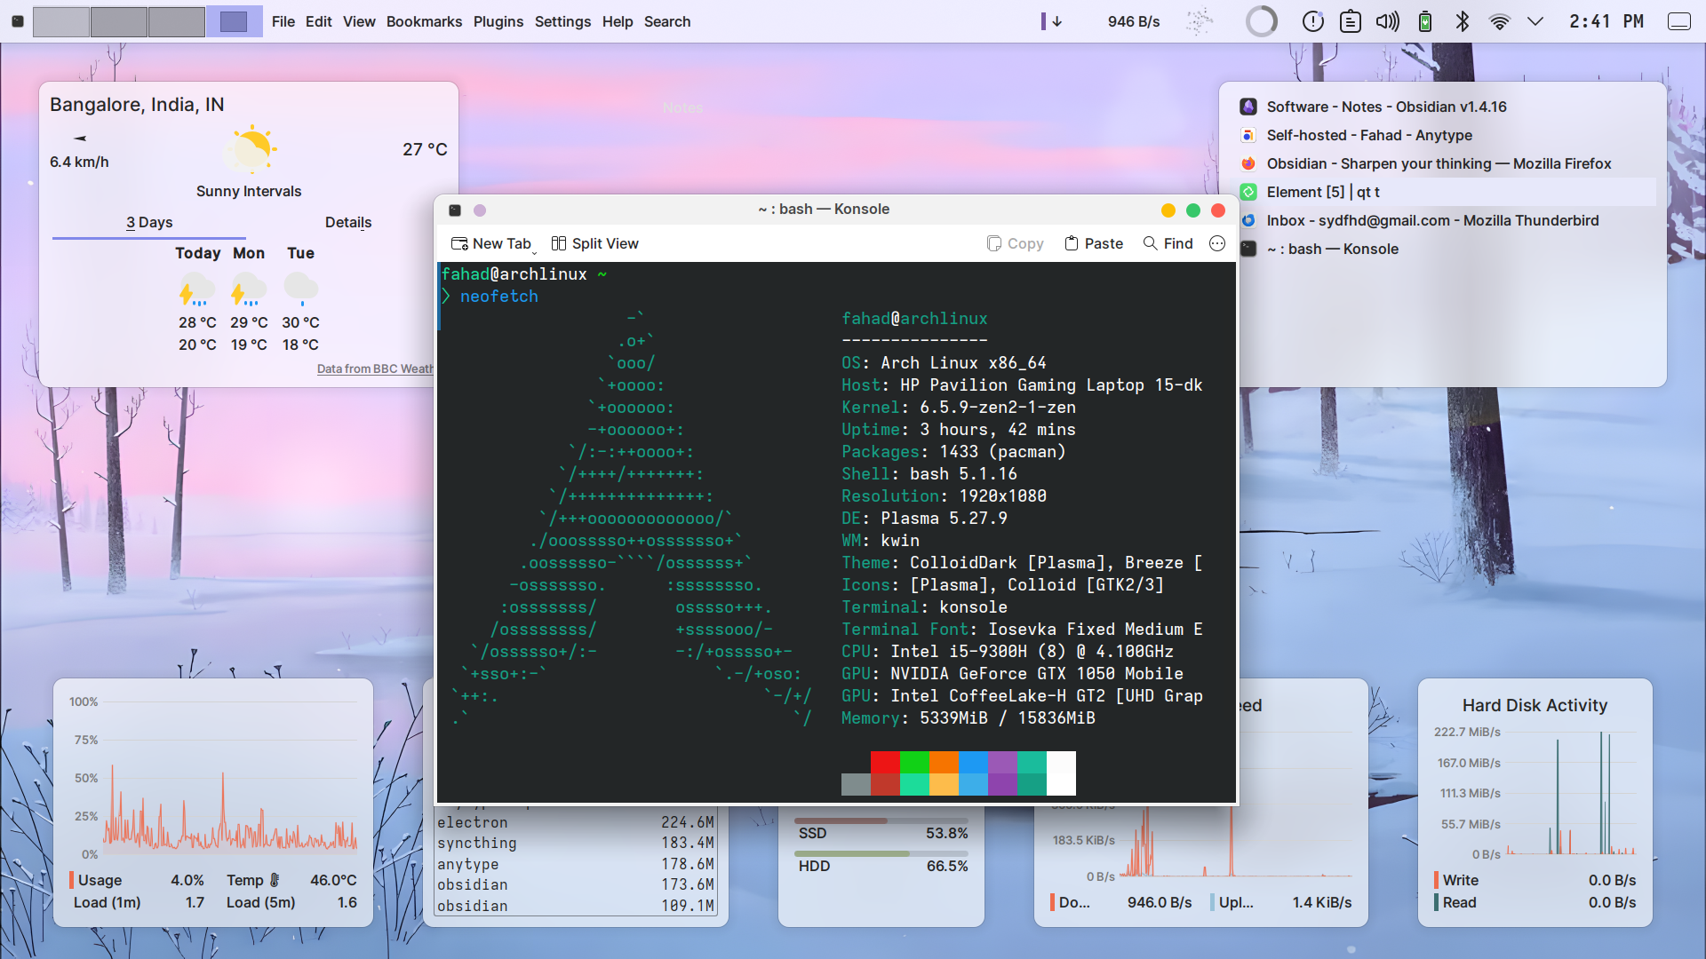
Task: Click the dotted scatter tray icon
Action: pos(1200,21)
